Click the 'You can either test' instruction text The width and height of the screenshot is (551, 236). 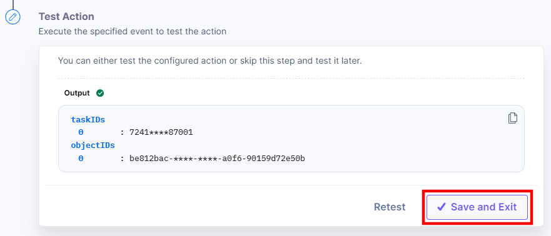tap(210, 61)
